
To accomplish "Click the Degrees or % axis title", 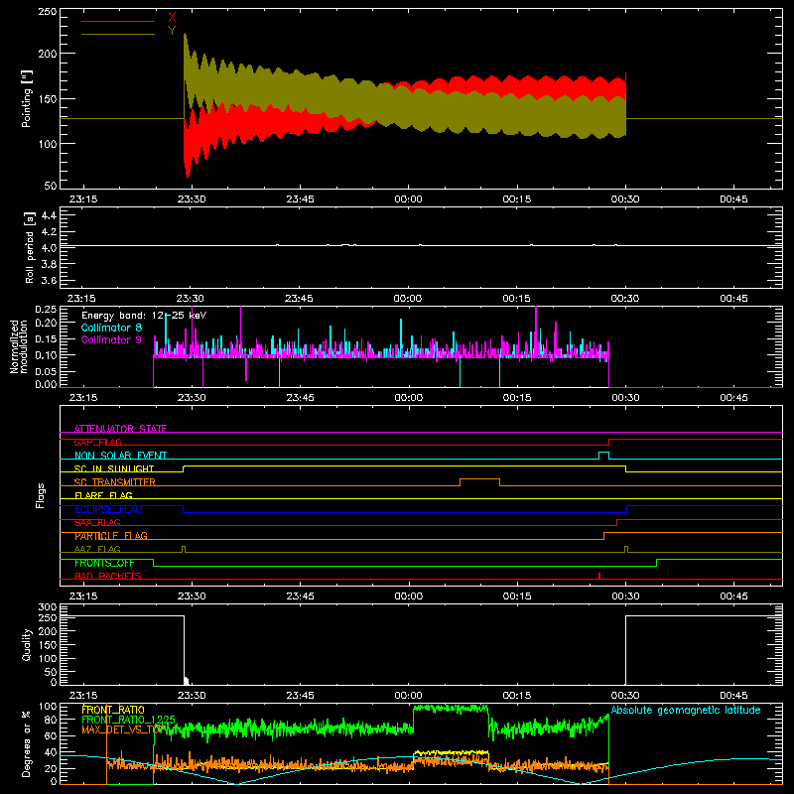I will coord(27,743).
